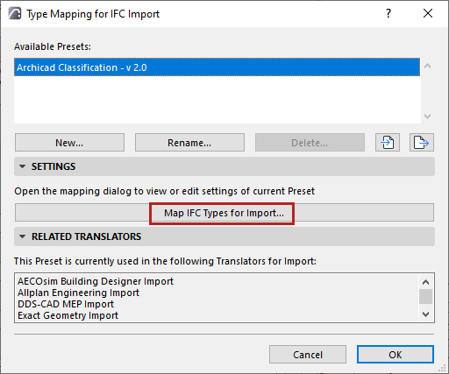Image resolution: width=449 pixels, height=374 pixels.
Task: Select Archicad Classification - v 2.0 preset
Action: tap(217, 67)
